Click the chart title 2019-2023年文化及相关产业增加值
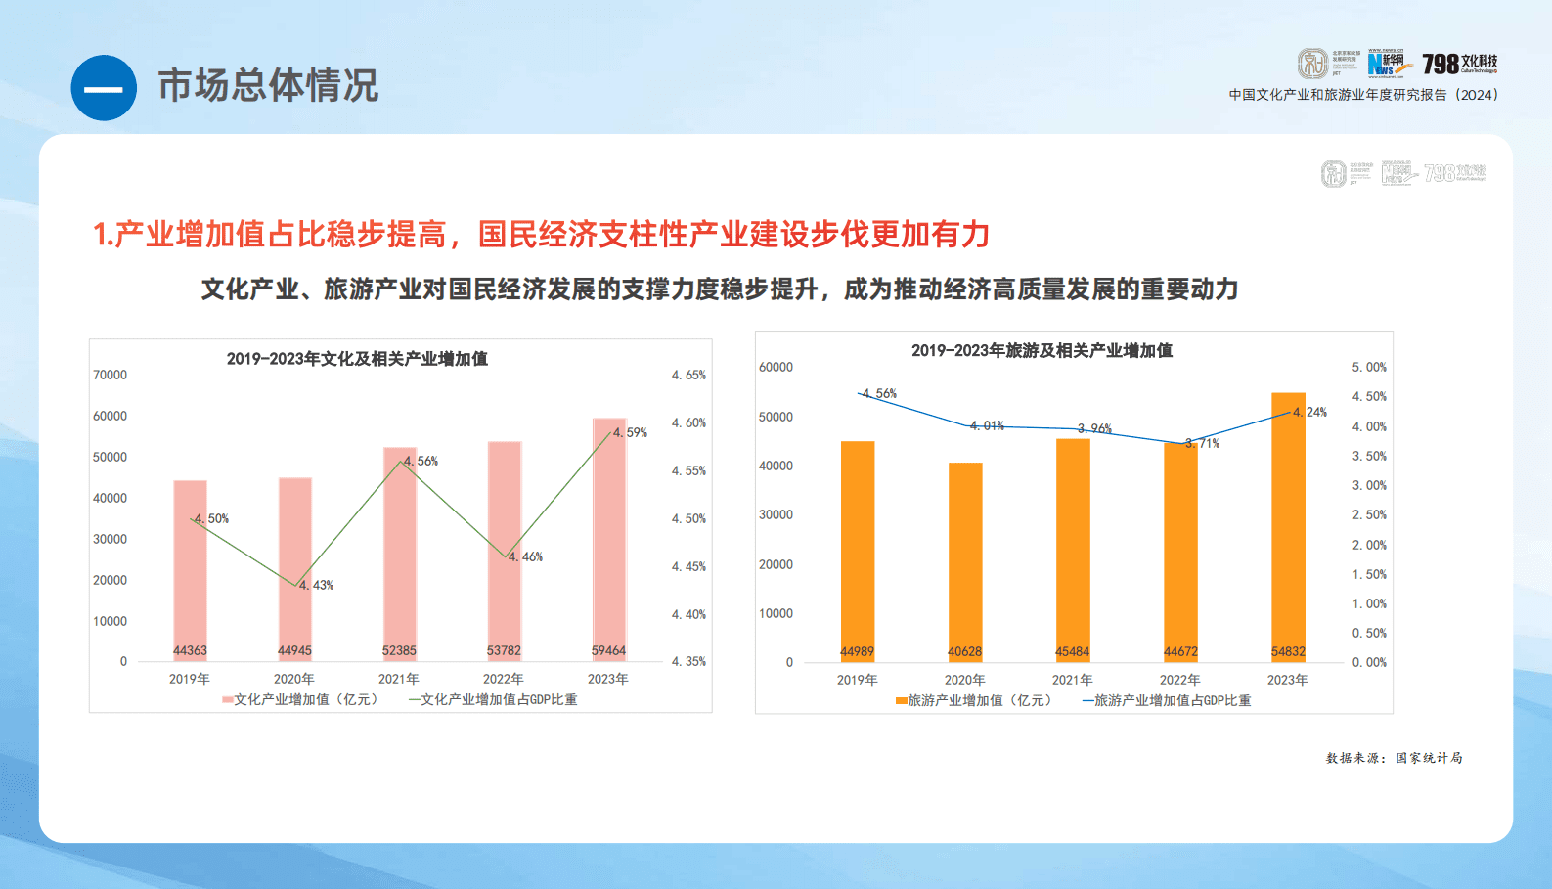 pos(357,359)
